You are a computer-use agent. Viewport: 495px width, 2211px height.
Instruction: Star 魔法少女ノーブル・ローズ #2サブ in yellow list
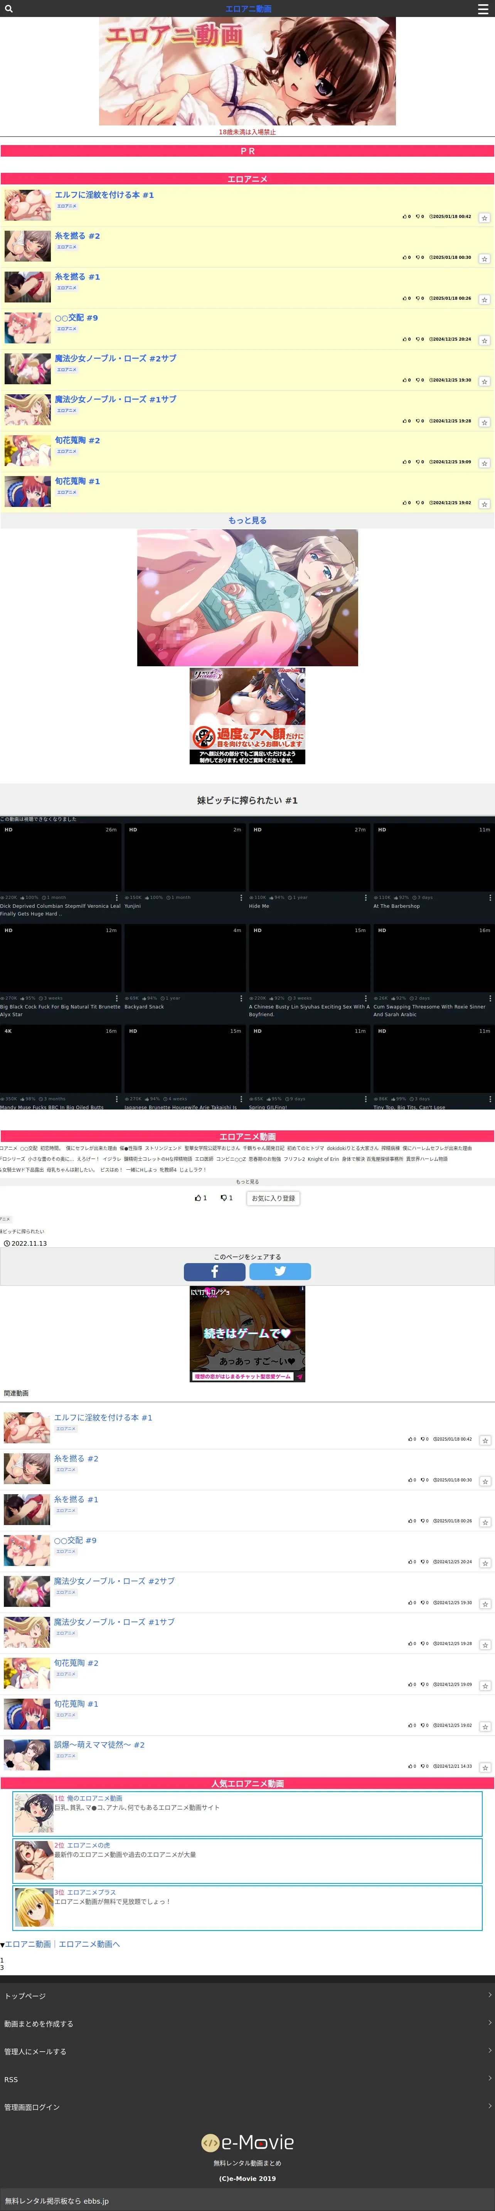tap(484, 381)
